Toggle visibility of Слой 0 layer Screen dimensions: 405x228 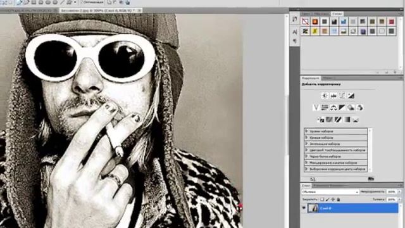tap(304, 208)
